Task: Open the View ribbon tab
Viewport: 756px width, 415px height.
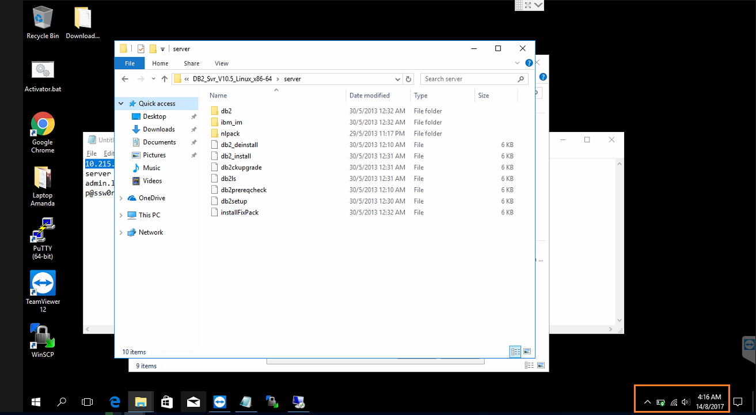Action: [x=221, y=63]
